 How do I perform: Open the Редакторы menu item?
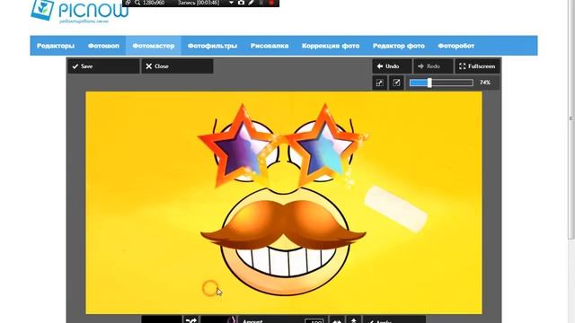[56, 46]
